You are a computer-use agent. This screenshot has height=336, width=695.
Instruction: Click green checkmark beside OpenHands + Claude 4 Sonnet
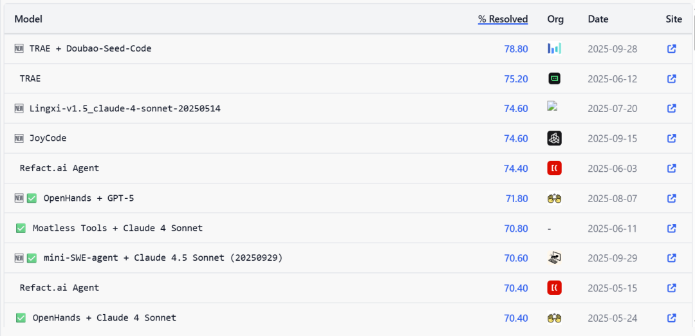(21, 318)
